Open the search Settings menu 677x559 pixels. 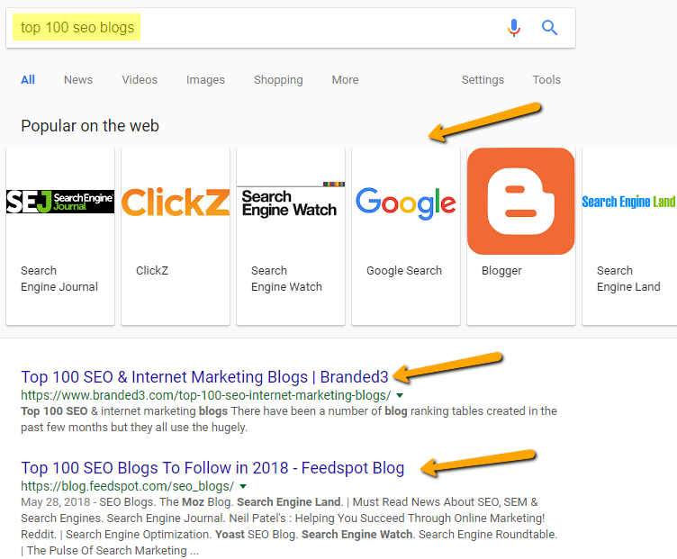483,80
